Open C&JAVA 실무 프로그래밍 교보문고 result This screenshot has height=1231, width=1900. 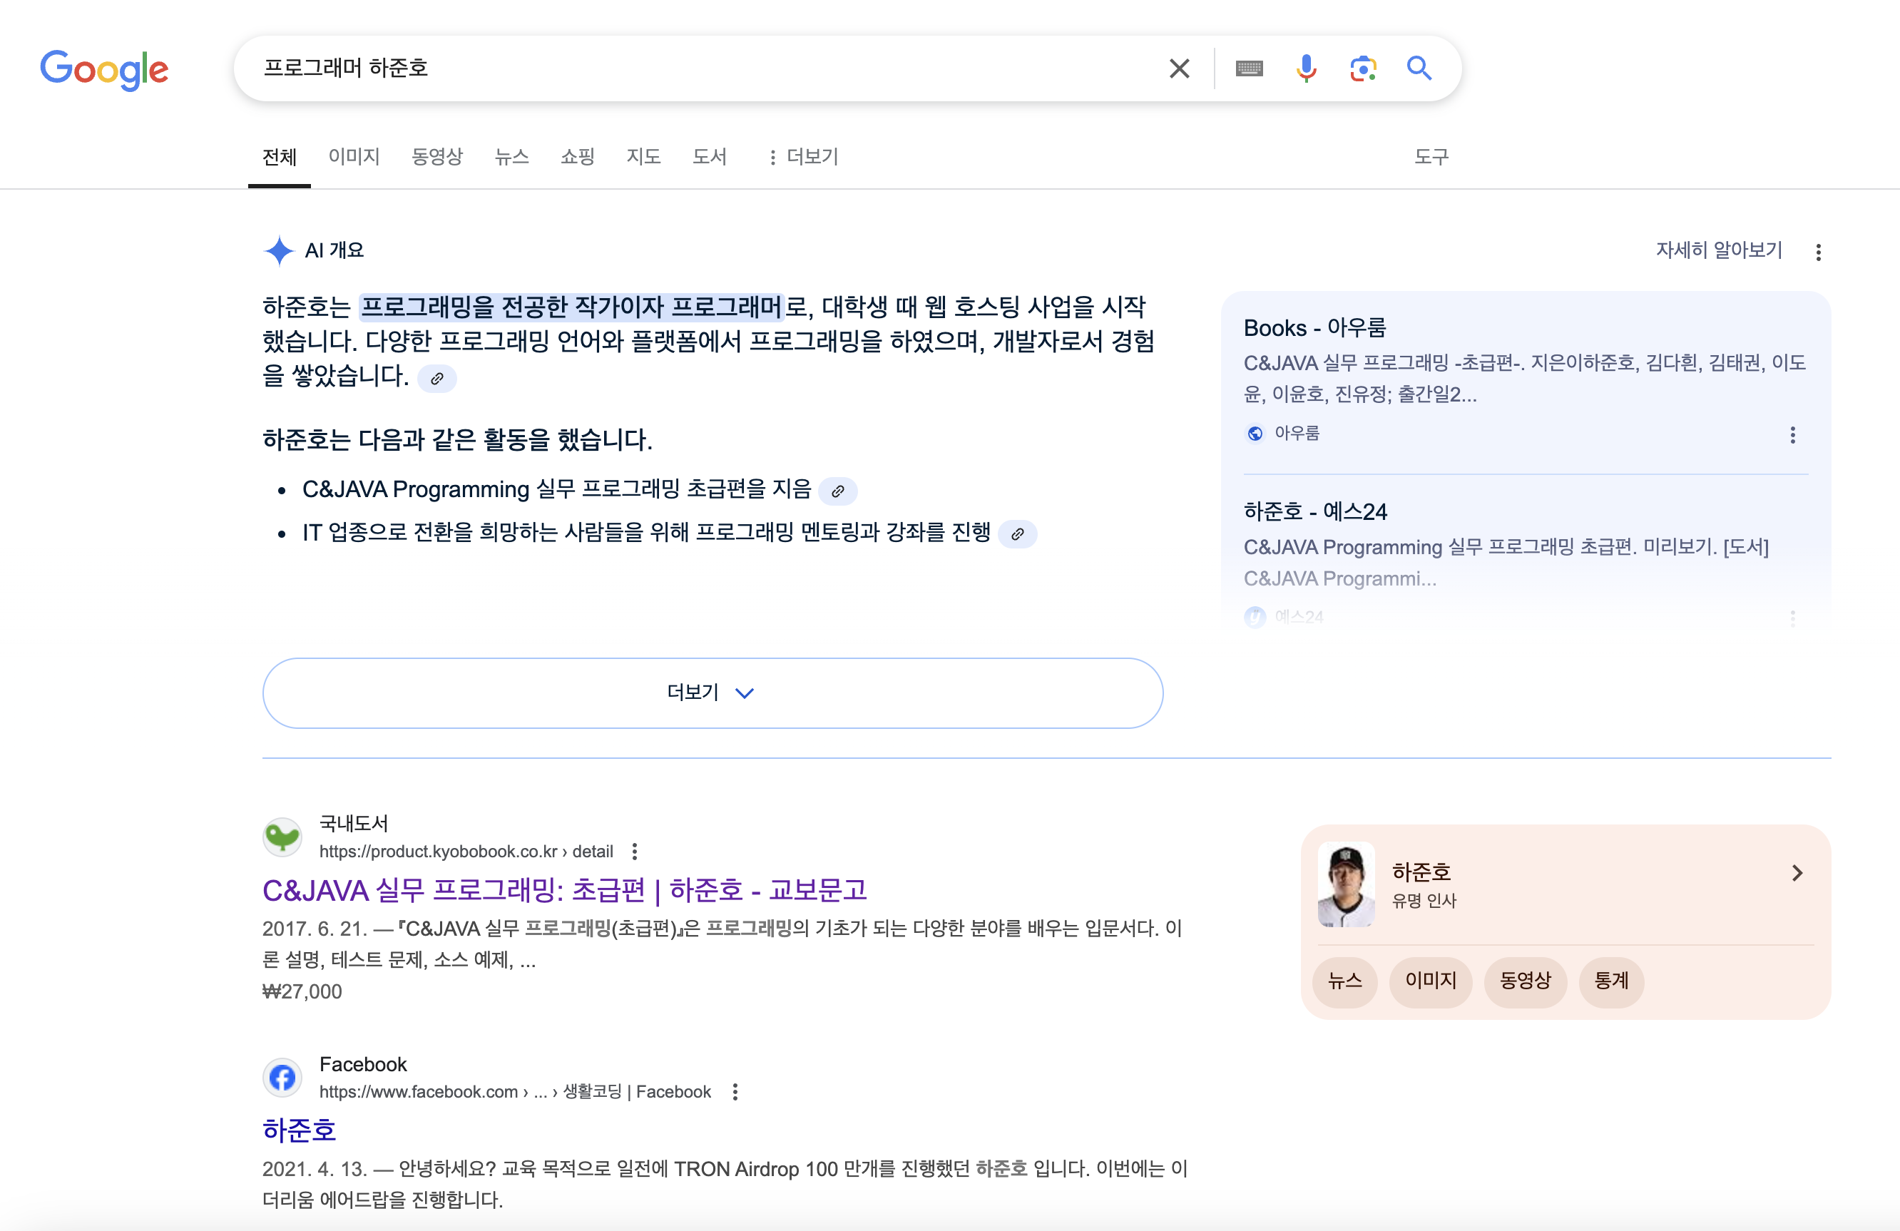564,889
